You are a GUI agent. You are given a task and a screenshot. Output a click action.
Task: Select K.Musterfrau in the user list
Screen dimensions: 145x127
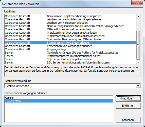click(x=59, y=101)
